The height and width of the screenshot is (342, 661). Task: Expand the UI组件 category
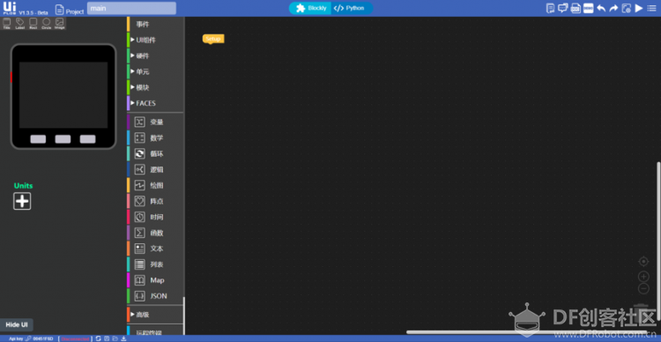155,40
